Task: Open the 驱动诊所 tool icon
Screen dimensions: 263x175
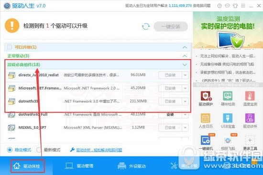Action: tap(250, 118)
